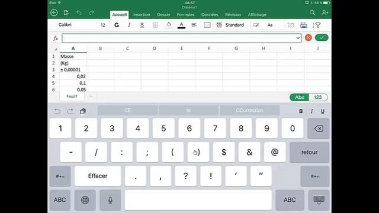Toggle keyboard to 123 mode

tap(318, 97)
